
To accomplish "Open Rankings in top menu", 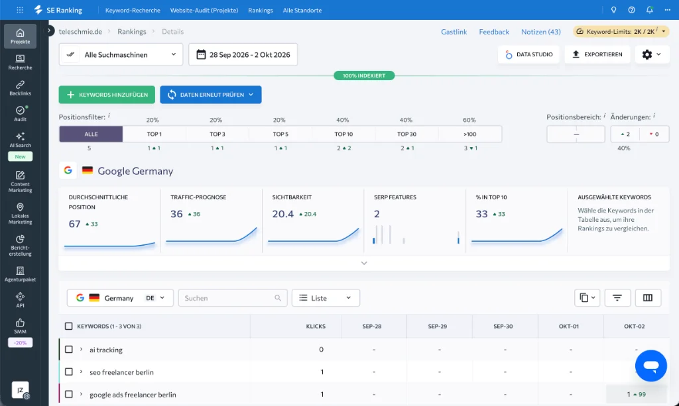I will point(260,10).
